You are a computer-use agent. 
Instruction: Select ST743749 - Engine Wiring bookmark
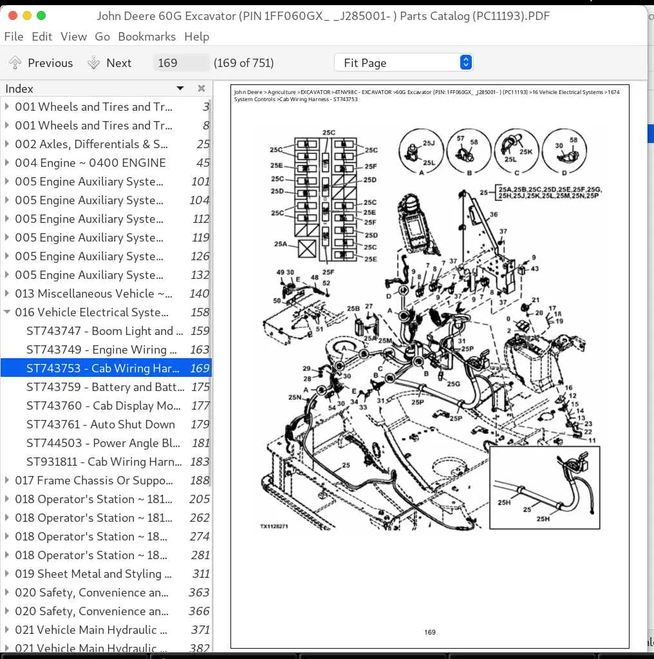coord(106,350)
